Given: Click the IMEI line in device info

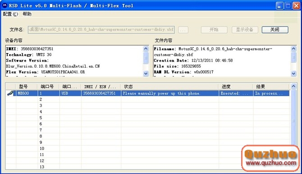Looking at the screenshot, I should (30, 49).
